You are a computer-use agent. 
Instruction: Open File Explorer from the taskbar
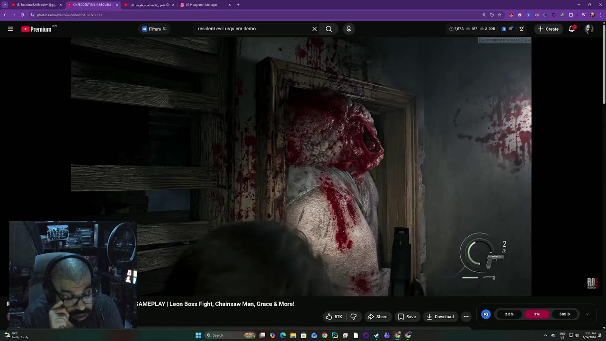click(x=293, y=335)
